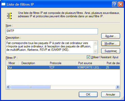Screen dimensions: 125x101
Task: Click the IP filter list icon with yellow bar
Action: [x=9, y=16]
